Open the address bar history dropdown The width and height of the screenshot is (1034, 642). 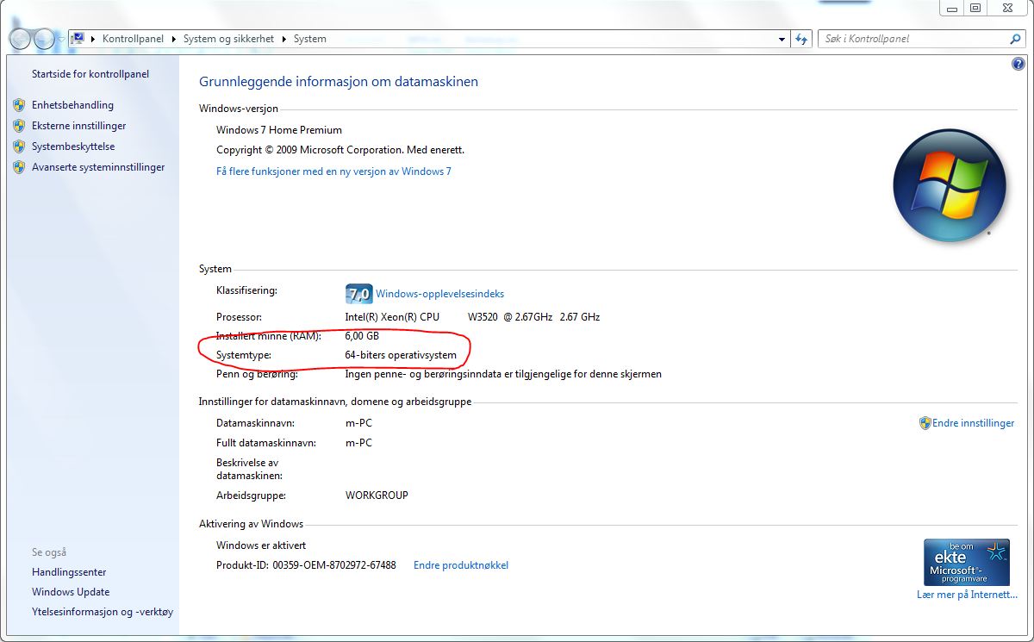[782, 39]
